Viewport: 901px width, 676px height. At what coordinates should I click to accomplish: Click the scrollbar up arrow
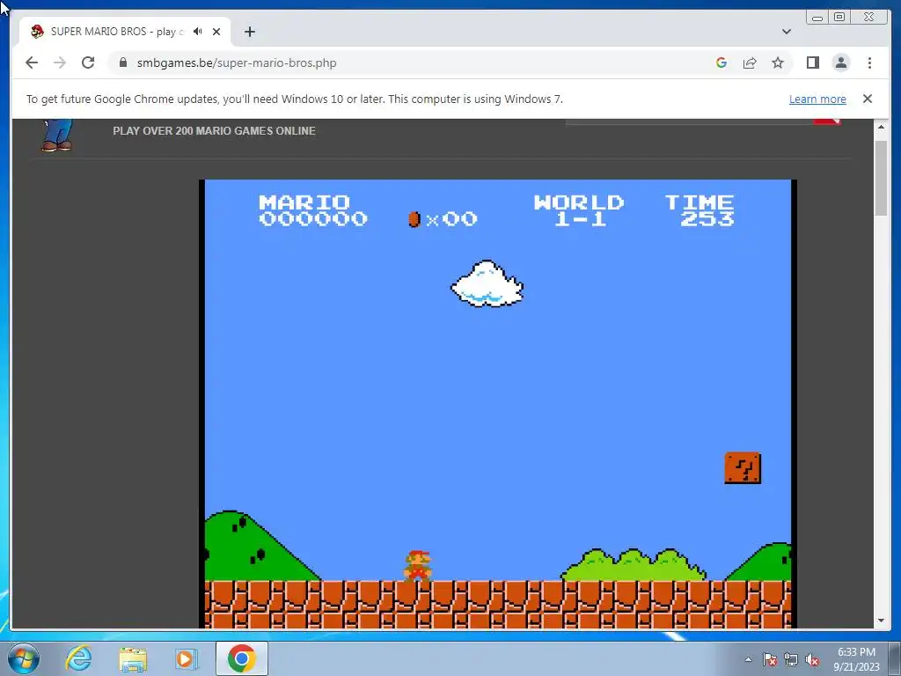[881, 127]
